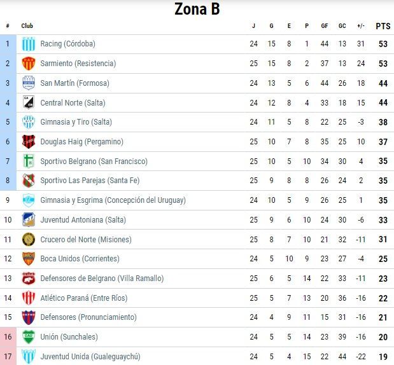Click the Crucero del Norte crest
394x365 pixels.
(x=29, y=240)
